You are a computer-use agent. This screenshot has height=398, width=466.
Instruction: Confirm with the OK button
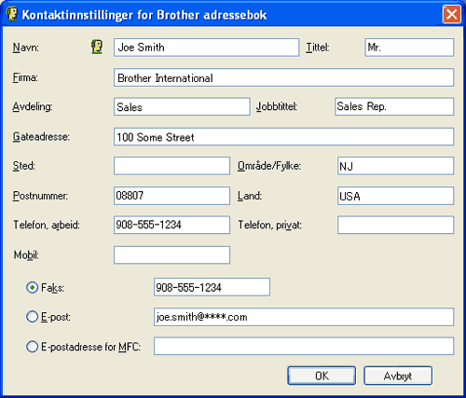pos(322,376)
